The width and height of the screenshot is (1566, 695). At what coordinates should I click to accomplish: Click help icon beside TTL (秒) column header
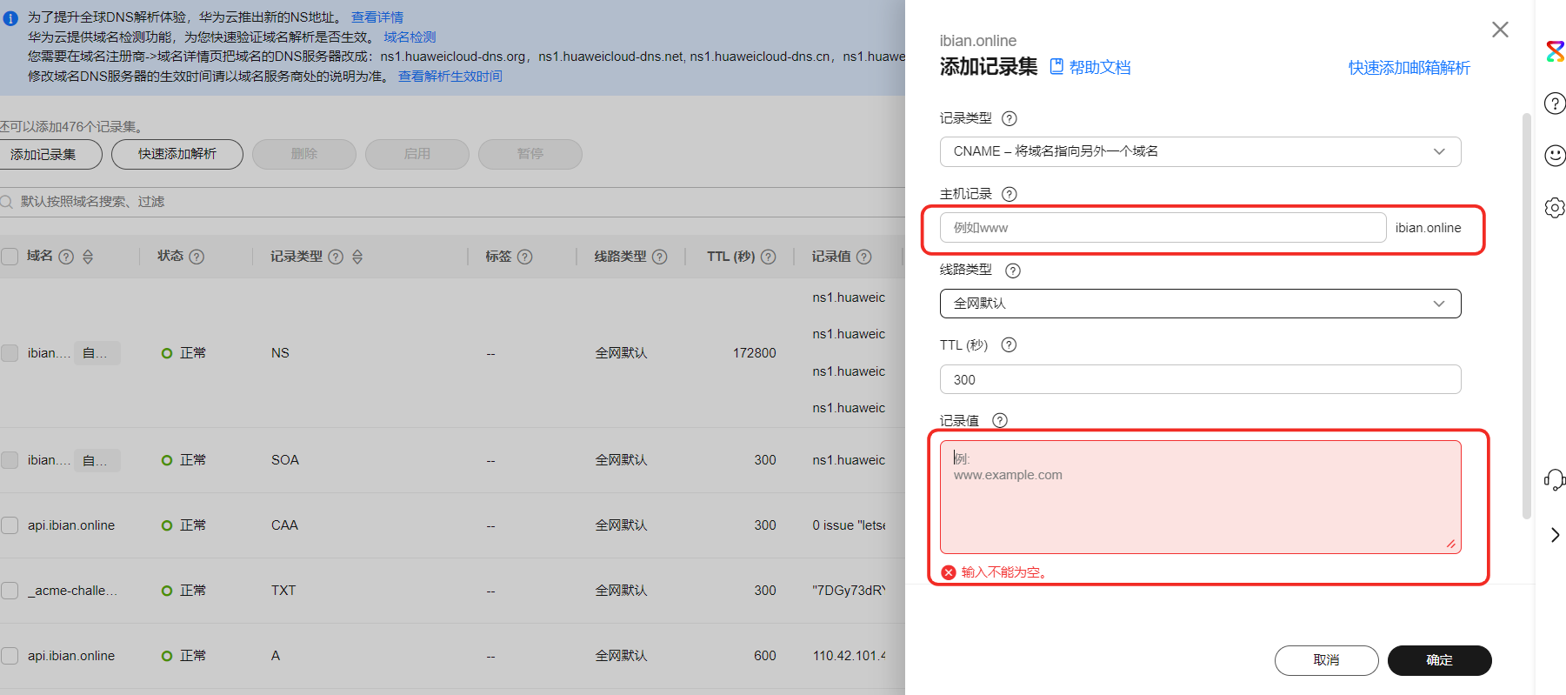click(769, 257)
